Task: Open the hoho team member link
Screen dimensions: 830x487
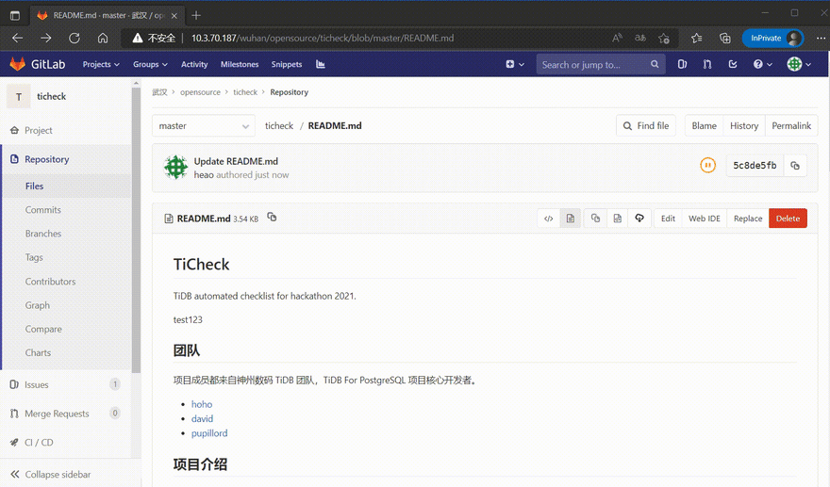Action: click(x=202, y=404)
